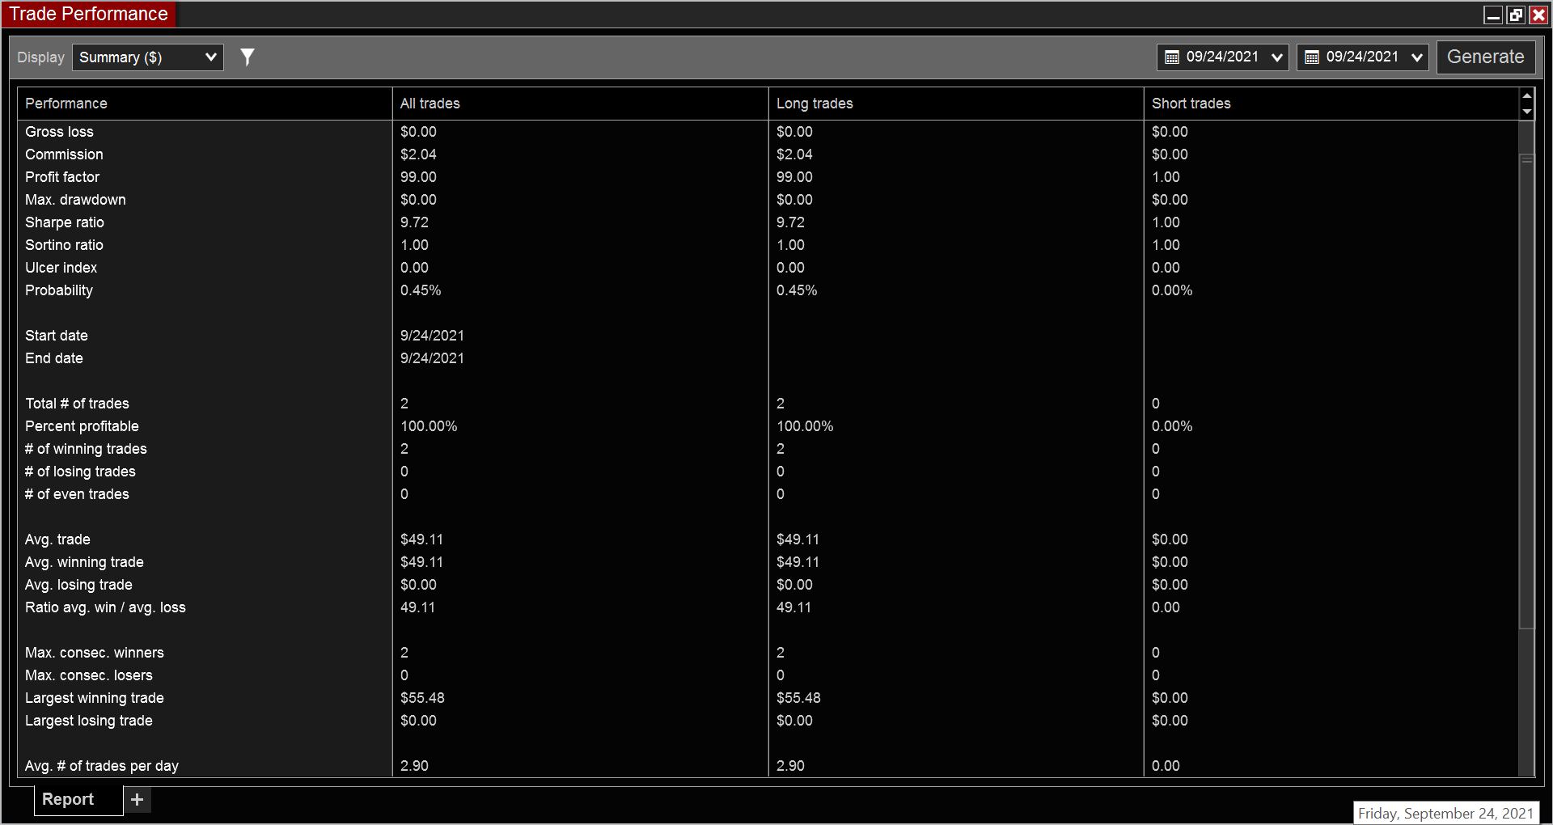Open the filter funnel icon
The image size is (1553, 825).
pos(248,57)
